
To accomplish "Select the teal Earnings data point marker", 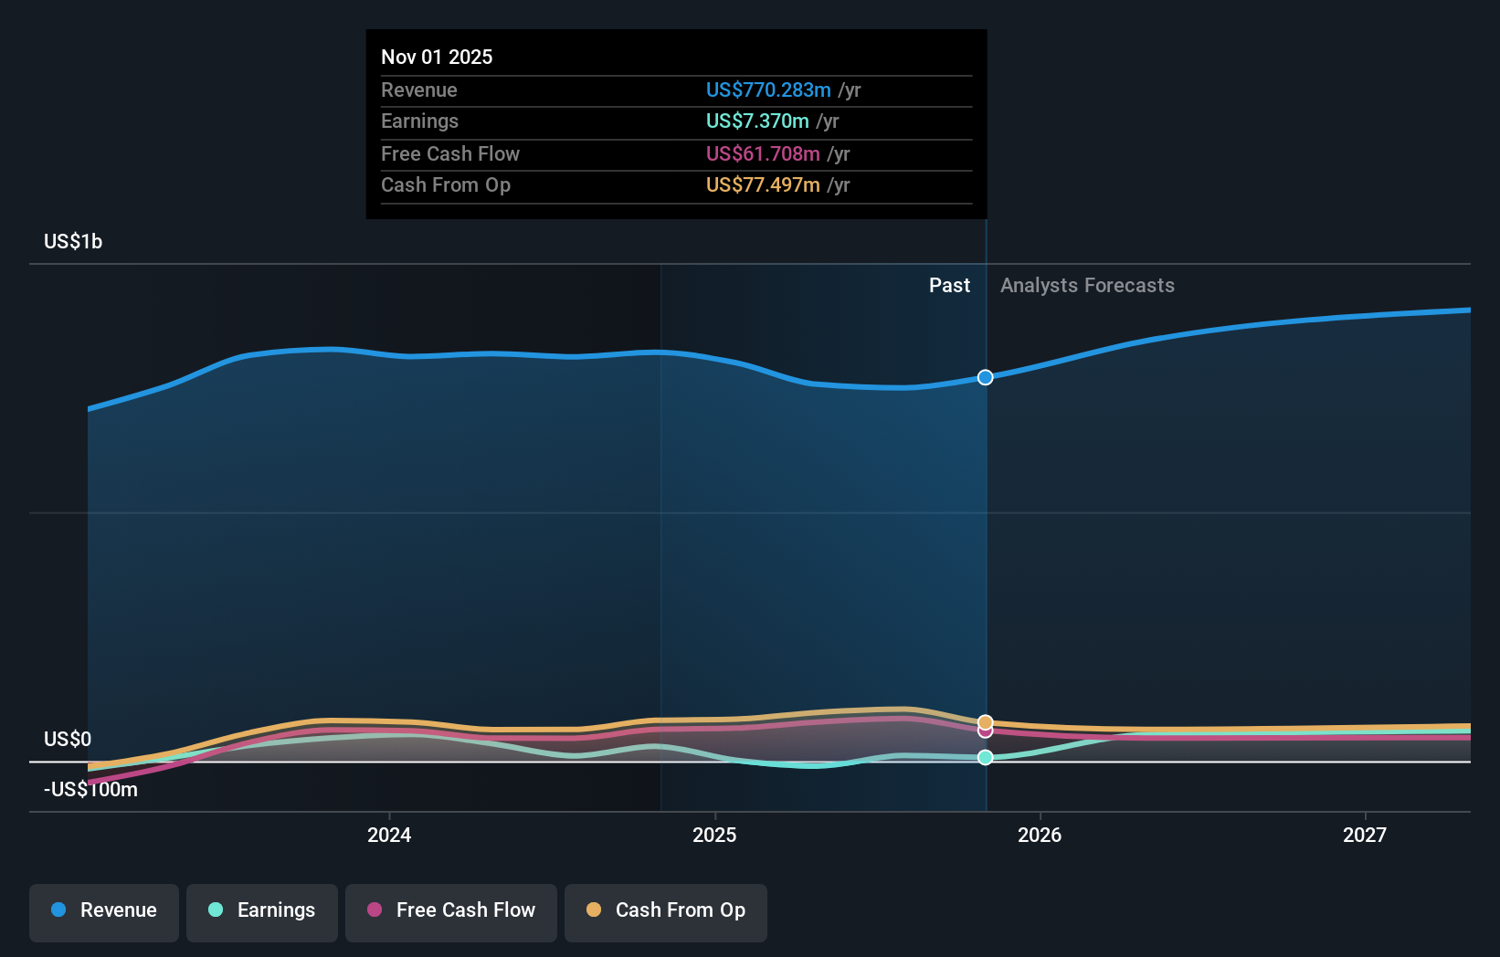I will pyautogui.click(x=985, y=757).
